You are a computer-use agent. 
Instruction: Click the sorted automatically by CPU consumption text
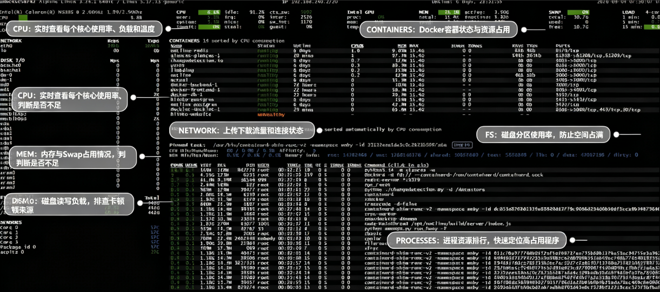click(x=382, y=130)
